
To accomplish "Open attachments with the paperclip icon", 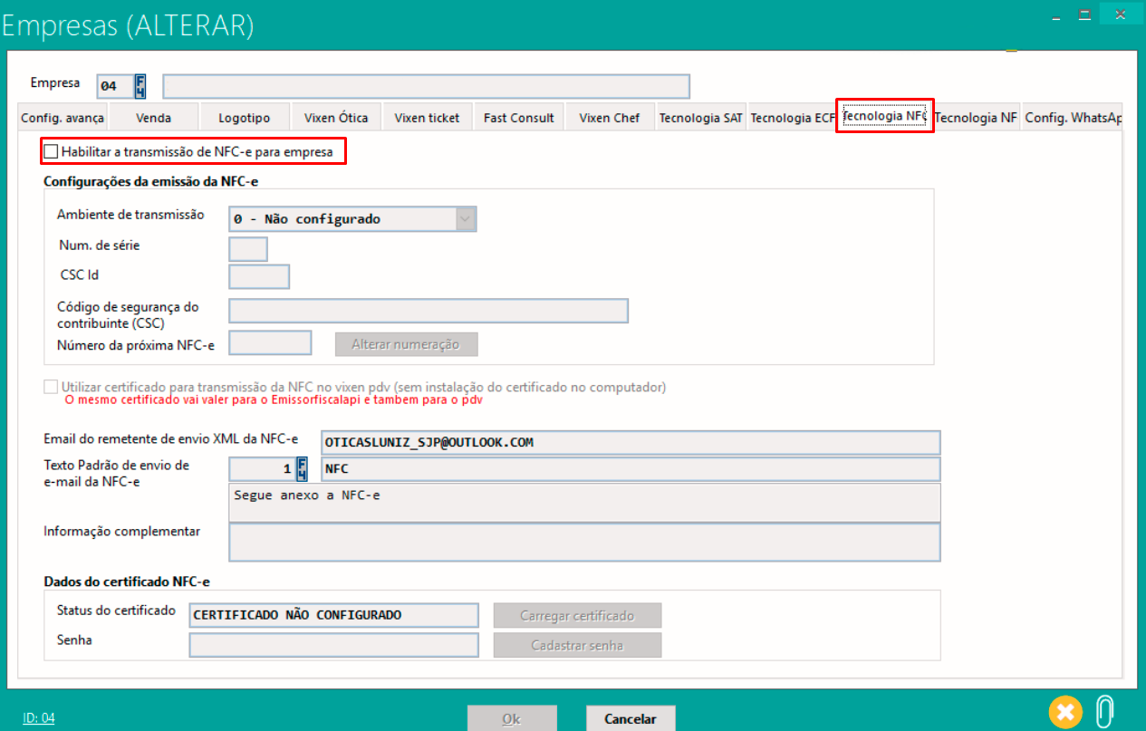I will point(1104,711).
